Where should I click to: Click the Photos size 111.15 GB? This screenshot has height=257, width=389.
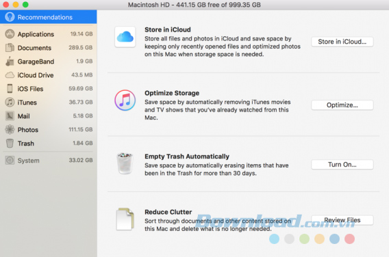80,129
